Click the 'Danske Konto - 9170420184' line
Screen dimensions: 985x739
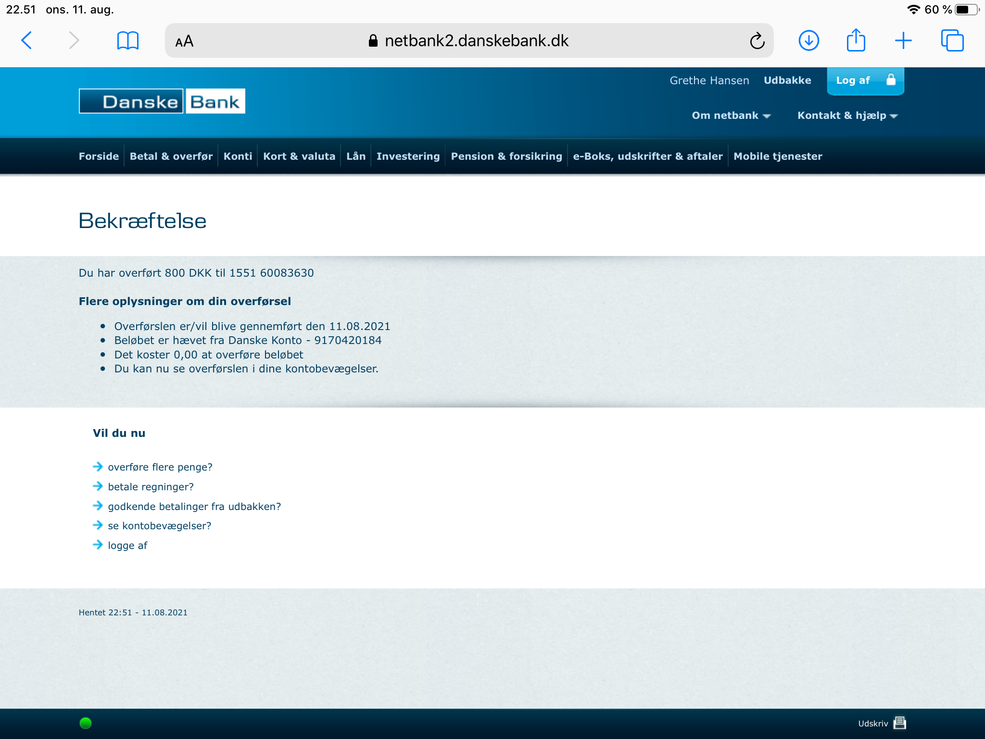[248, 340]
